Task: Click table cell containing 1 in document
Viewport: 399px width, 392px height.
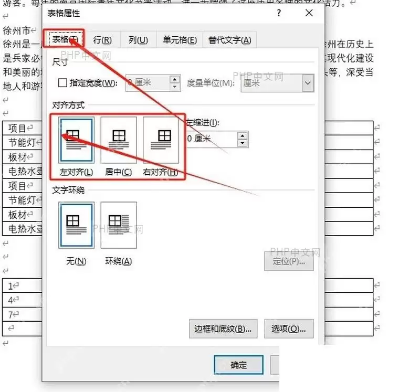Action: pos(22,286)
